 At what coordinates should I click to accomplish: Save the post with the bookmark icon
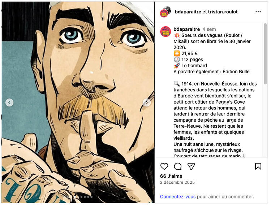[258, 166]
